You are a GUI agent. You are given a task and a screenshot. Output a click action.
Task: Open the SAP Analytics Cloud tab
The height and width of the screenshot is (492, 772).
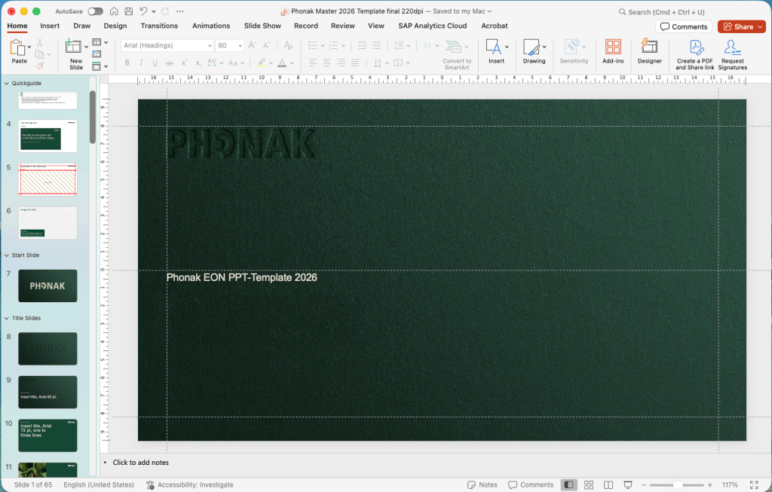click(432, 26)
